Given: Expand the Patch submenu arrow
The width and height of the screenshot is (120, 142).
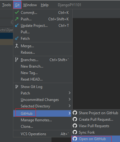Looking at the screenshot, I should [70, 93].
